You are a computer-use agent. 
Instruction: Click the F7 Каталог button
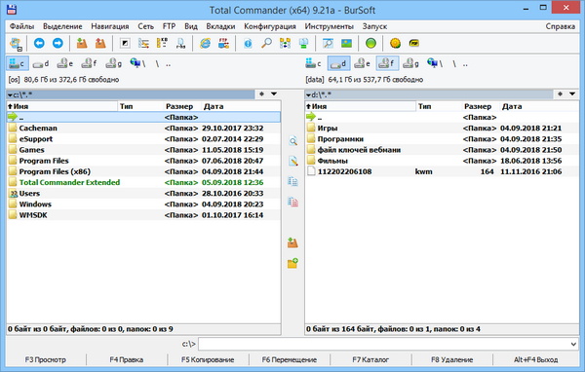[370, 359]
